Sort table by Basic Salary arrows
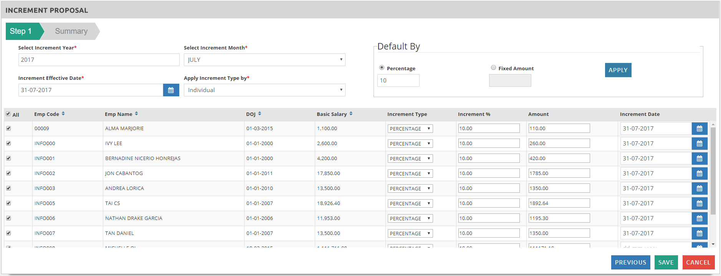 coord(351,114)
